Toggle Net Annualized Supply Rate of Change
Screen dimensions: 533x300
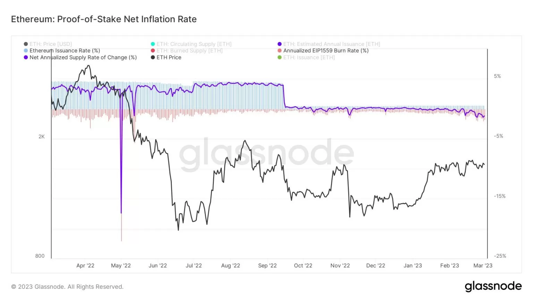coord(83,57)
